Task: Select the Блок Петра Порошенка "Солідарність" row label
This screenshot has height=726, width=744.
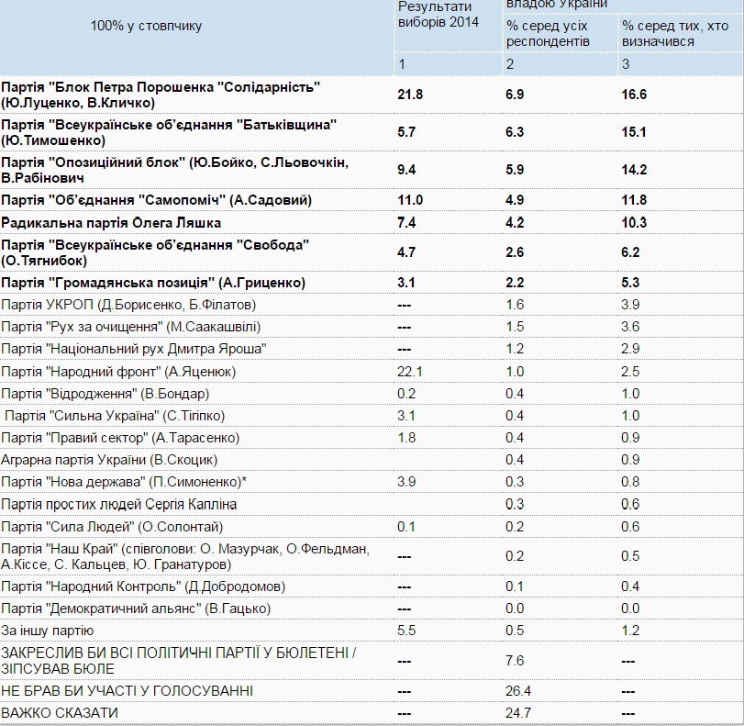Action: pos(161,95)
